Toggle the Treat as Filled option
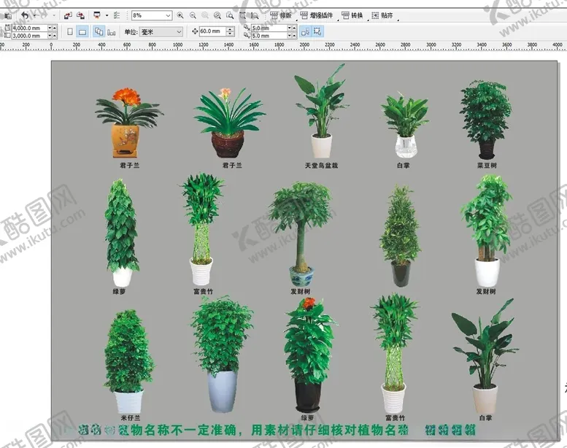Viewport: 567px width, 448px height. pos(305,31)
